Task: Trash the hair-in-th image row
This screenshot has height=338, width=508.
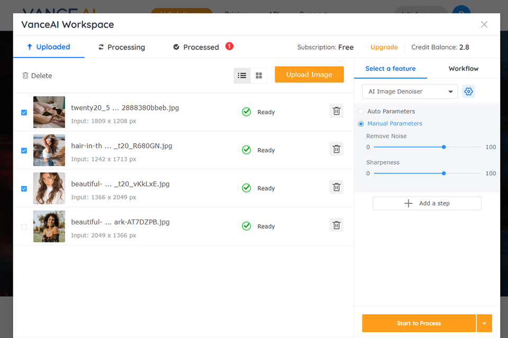Action: tap(336, 149)
